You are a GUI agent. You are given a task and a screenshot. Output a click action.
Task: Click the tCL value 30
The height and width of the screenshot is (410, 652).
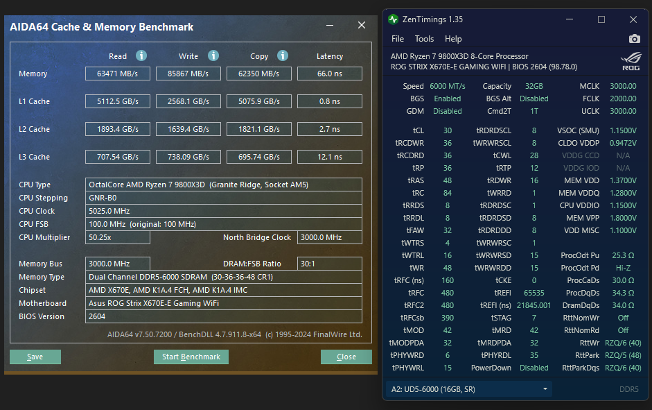point(448,130)
